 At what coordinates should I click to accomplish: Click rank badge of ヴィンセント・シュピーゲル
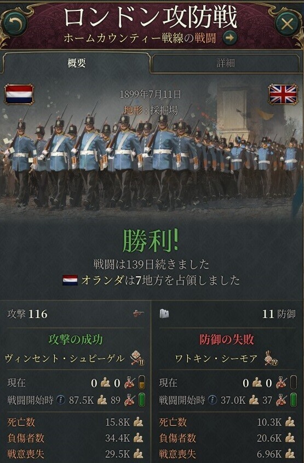(x=137, y=358)
